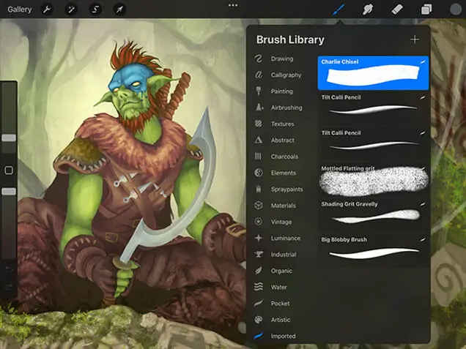Open the Layers panel icon
Screen dimensions: 466x349
tap(426, 10)
